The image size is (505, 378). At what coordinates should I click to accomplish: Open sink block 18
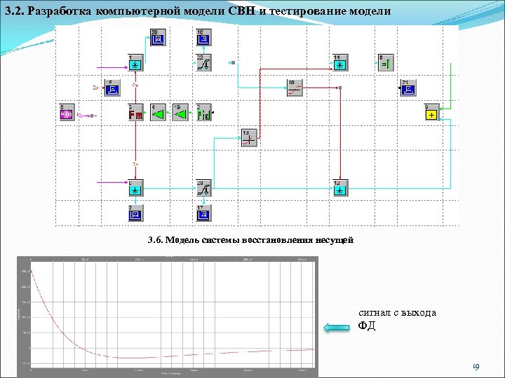click(x=113, y=87)
